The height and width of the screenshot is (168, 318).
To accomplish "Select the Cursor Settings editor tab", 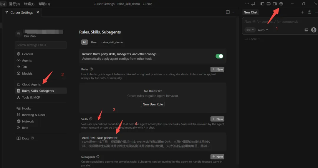I will 22,12.
